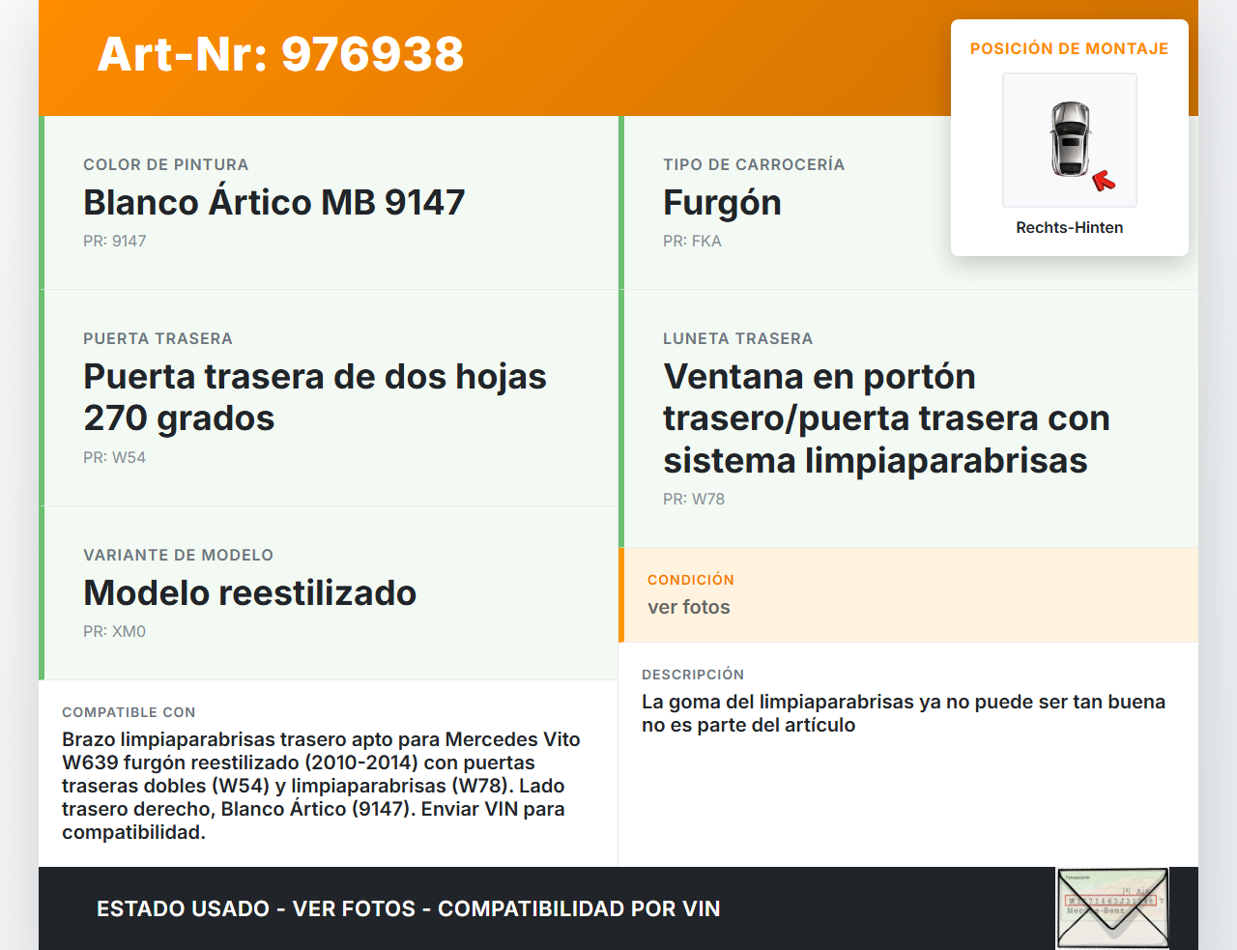
Task: Click the PR: FKA code
Action: pos(692,241)
